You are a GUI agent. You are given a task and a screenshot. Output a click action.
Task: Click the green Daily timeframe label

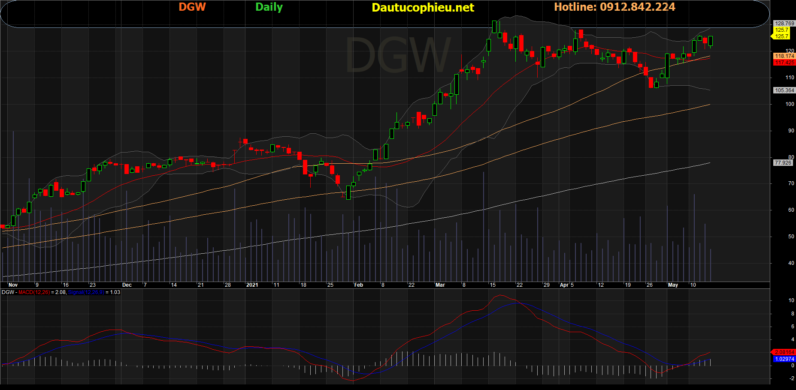(x=269, y=7)
